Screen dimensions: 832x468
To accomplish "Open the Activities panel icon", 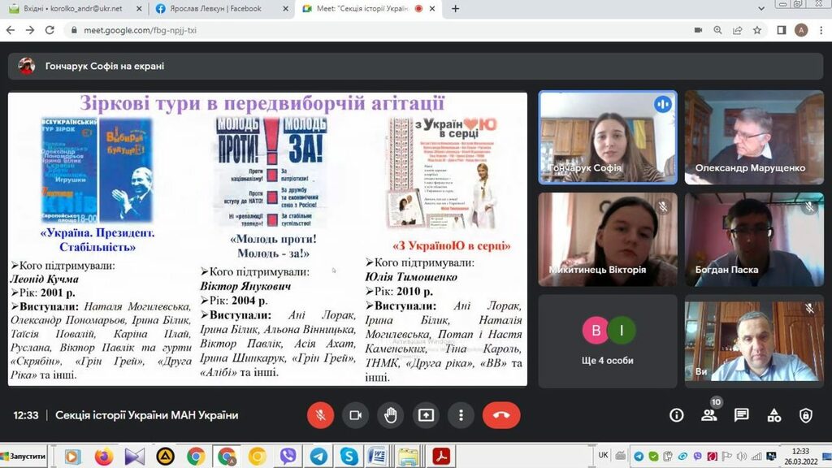I will point(773,415).
